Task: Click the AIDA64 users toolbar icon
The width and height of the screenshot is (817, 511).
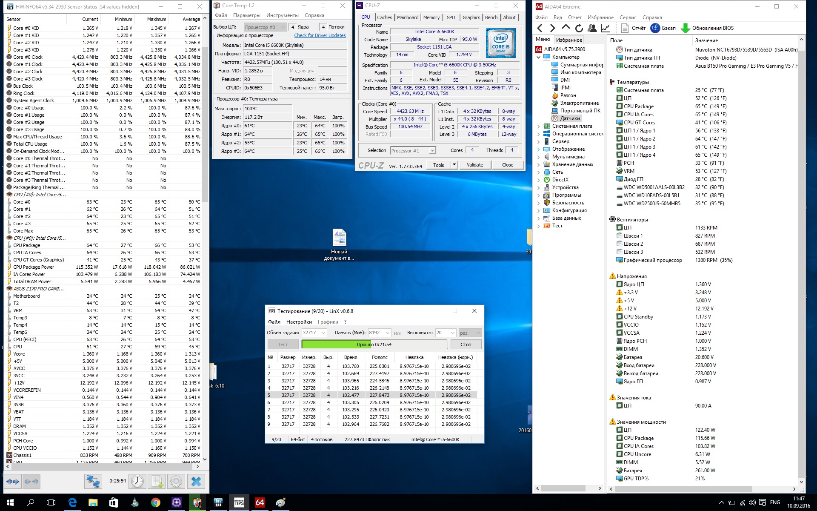Action: (592, 28)
